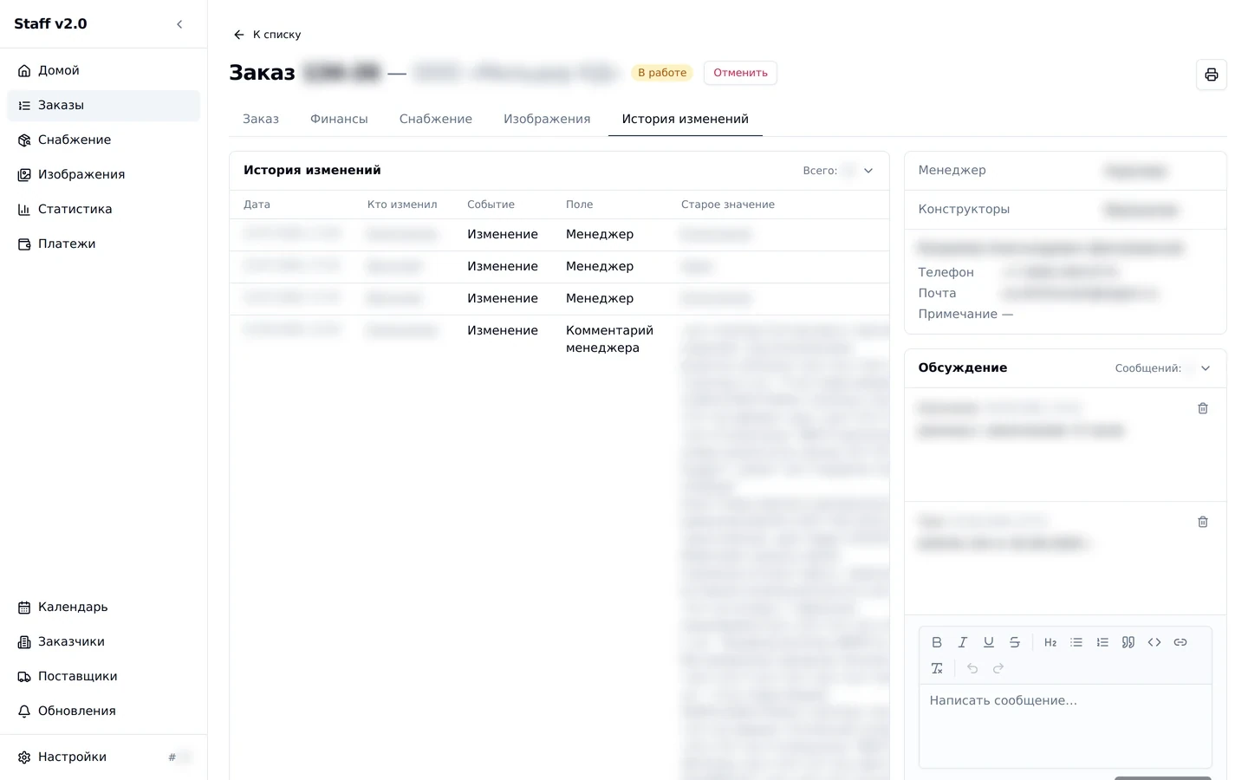Image resolution: width=1248 pixels, height=780 pixels.
Task: Collapse the Staff v2.0 sidebar
Action: pos(179,24)
